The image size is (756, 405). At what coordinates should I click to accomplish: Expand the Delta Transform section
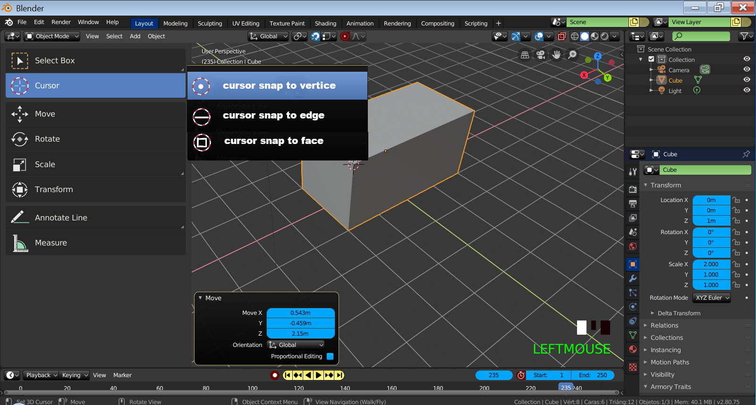[x=679, y=313]
